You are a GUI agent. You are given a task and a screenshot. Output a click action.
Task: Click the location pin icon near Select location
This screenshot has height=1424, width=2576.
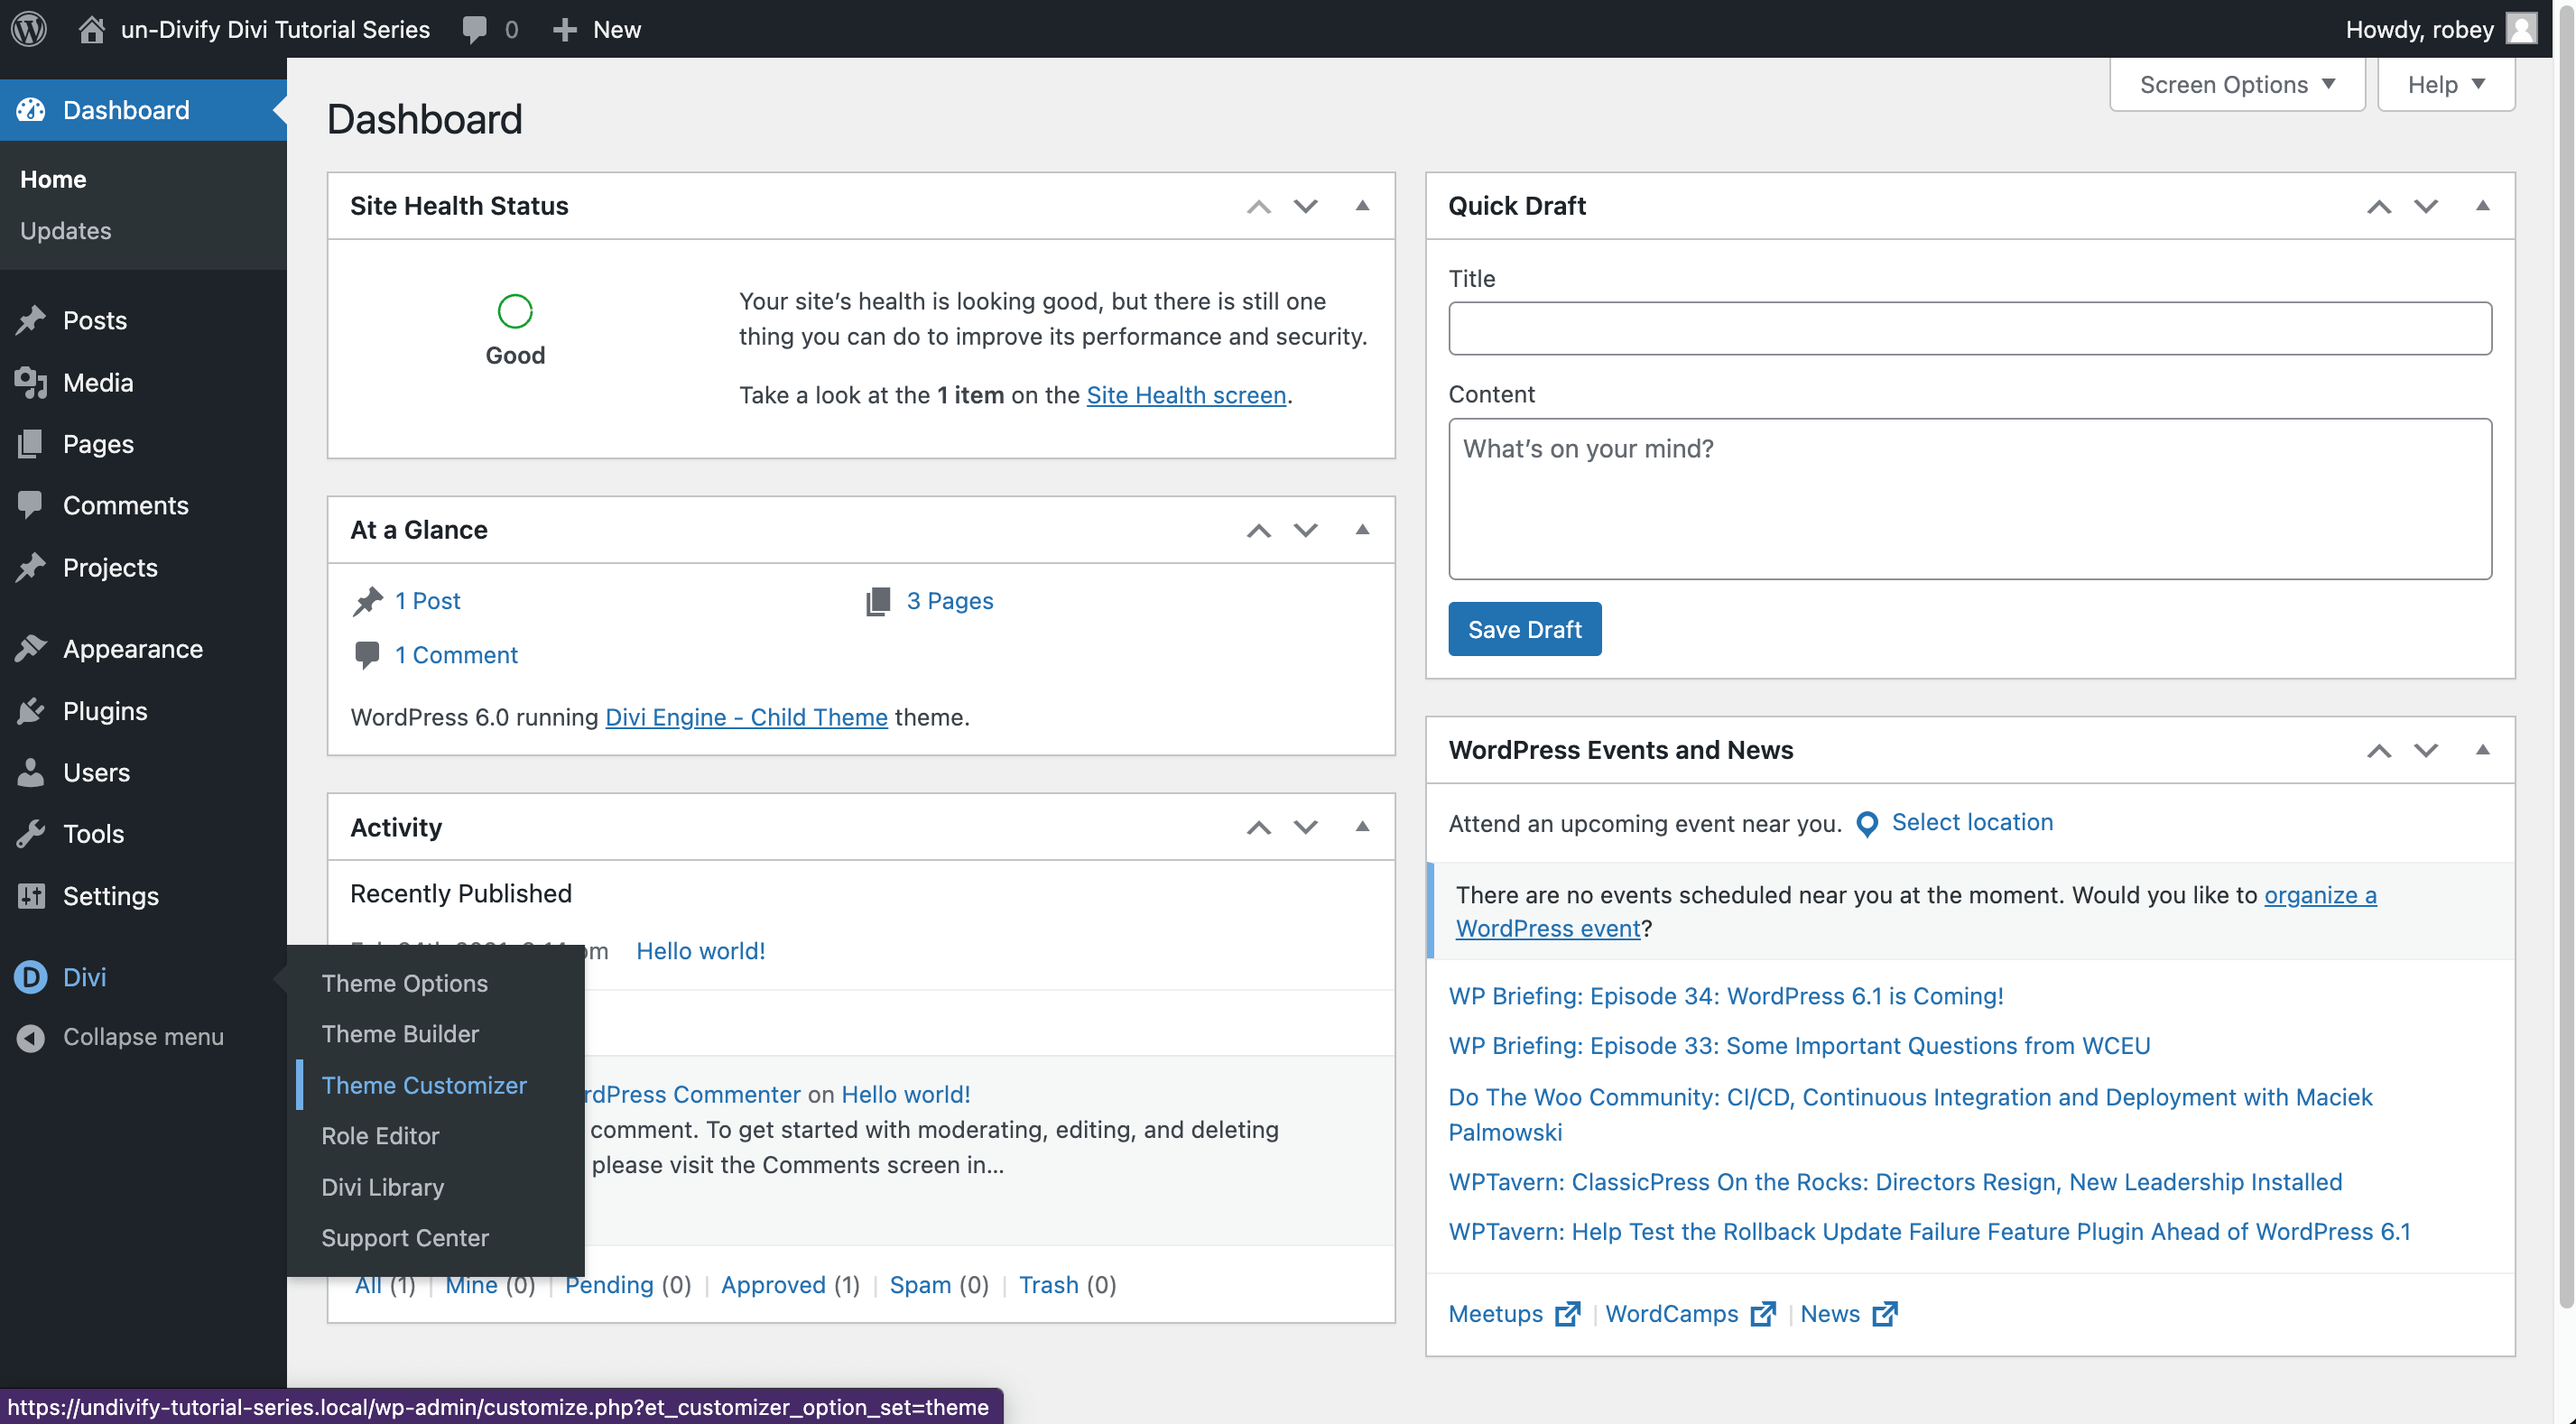1866,824
